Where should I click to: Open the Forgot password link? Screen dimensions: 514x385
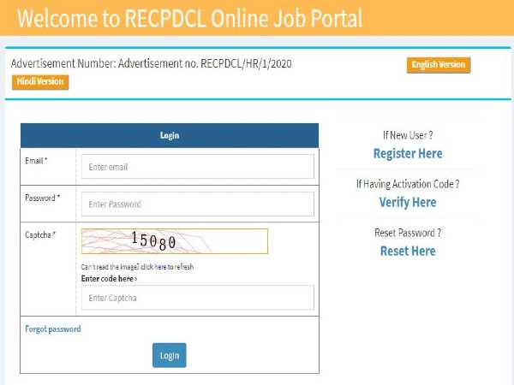[x=53, y=329]
